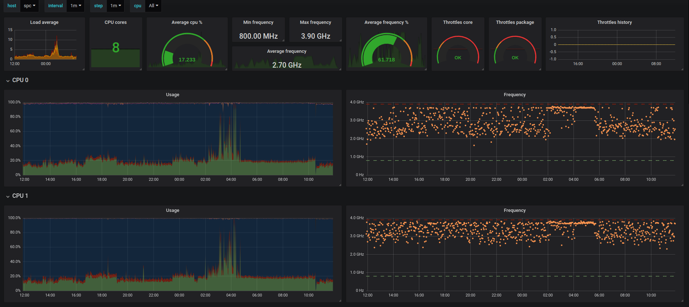Viewport: 689px width, 307px height.
Task: Open the Throttles history panel title menu
Action: point(614,22)
